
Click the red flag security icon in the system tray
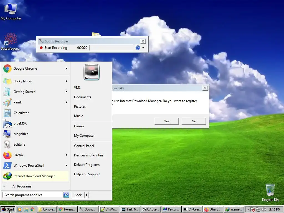click(x=253, y=209)
